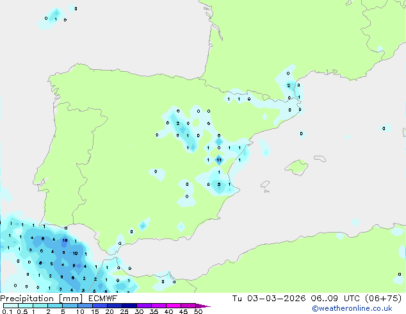Pick the 1–2 mm legend color
Screen dimensions: 406x314
(40, 306)
